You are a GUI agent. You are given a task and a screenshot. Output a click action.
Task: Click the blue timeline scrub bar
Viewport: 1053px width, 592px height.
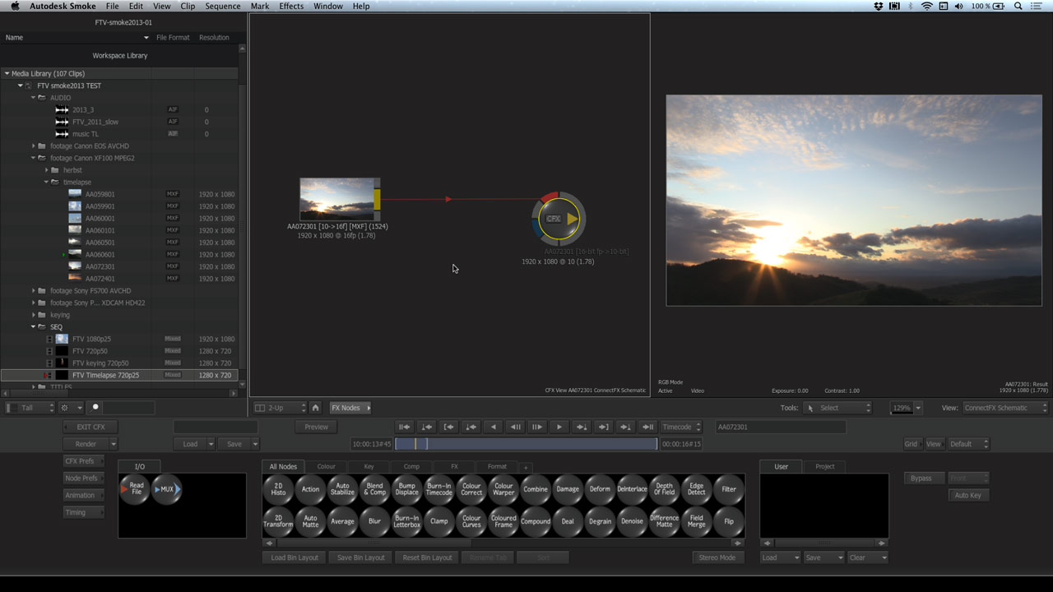526,444
